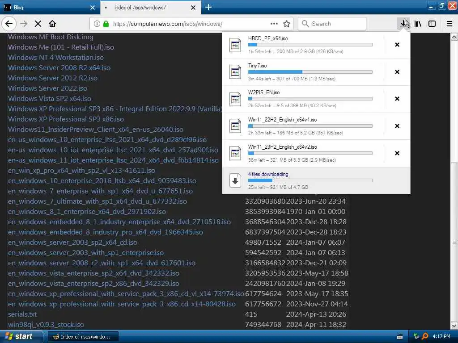Click the Tiny7.iso file icon
Image resolution: width=458 pixels, height=343 pixels.
[x=235, y=72]
